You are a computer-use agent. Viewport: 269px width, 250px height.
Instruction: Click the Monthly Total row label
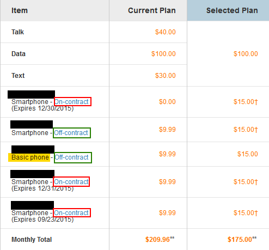pos(32,240)
